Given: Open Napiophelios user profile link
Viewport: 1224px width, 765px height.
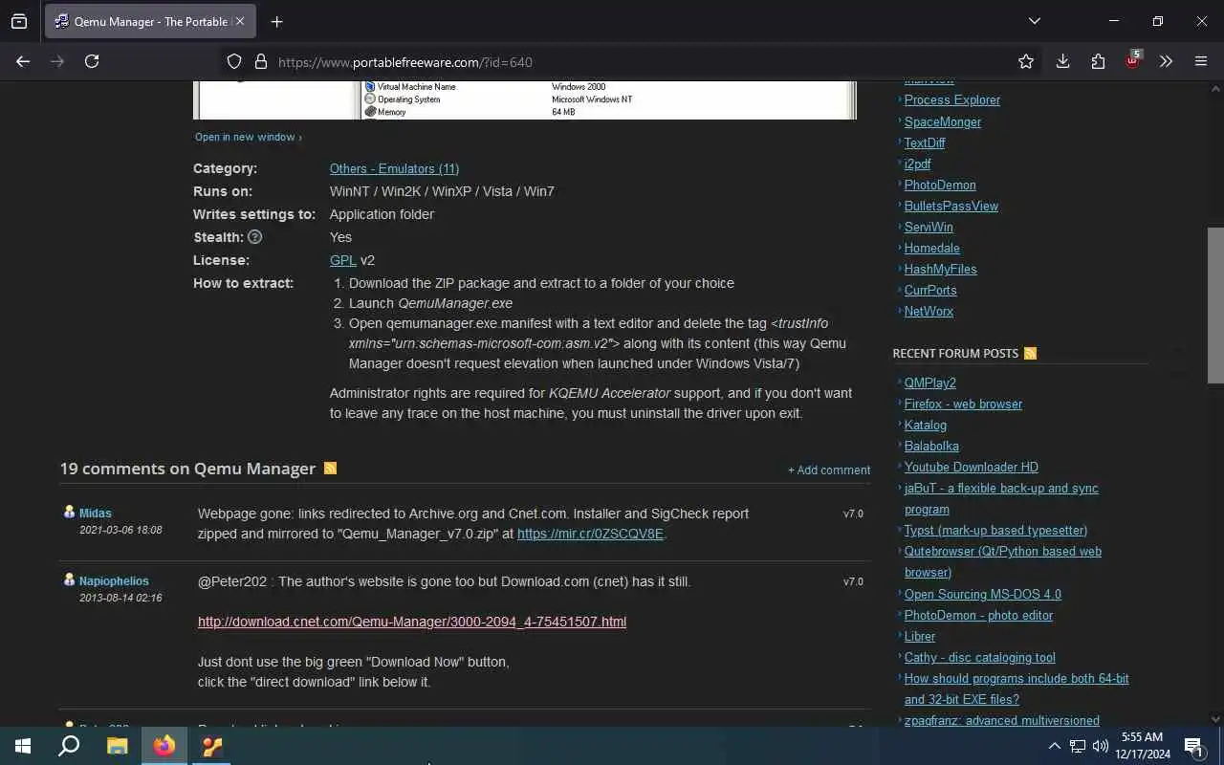Looking at the screenshot, I should click(x=114, y=581).
